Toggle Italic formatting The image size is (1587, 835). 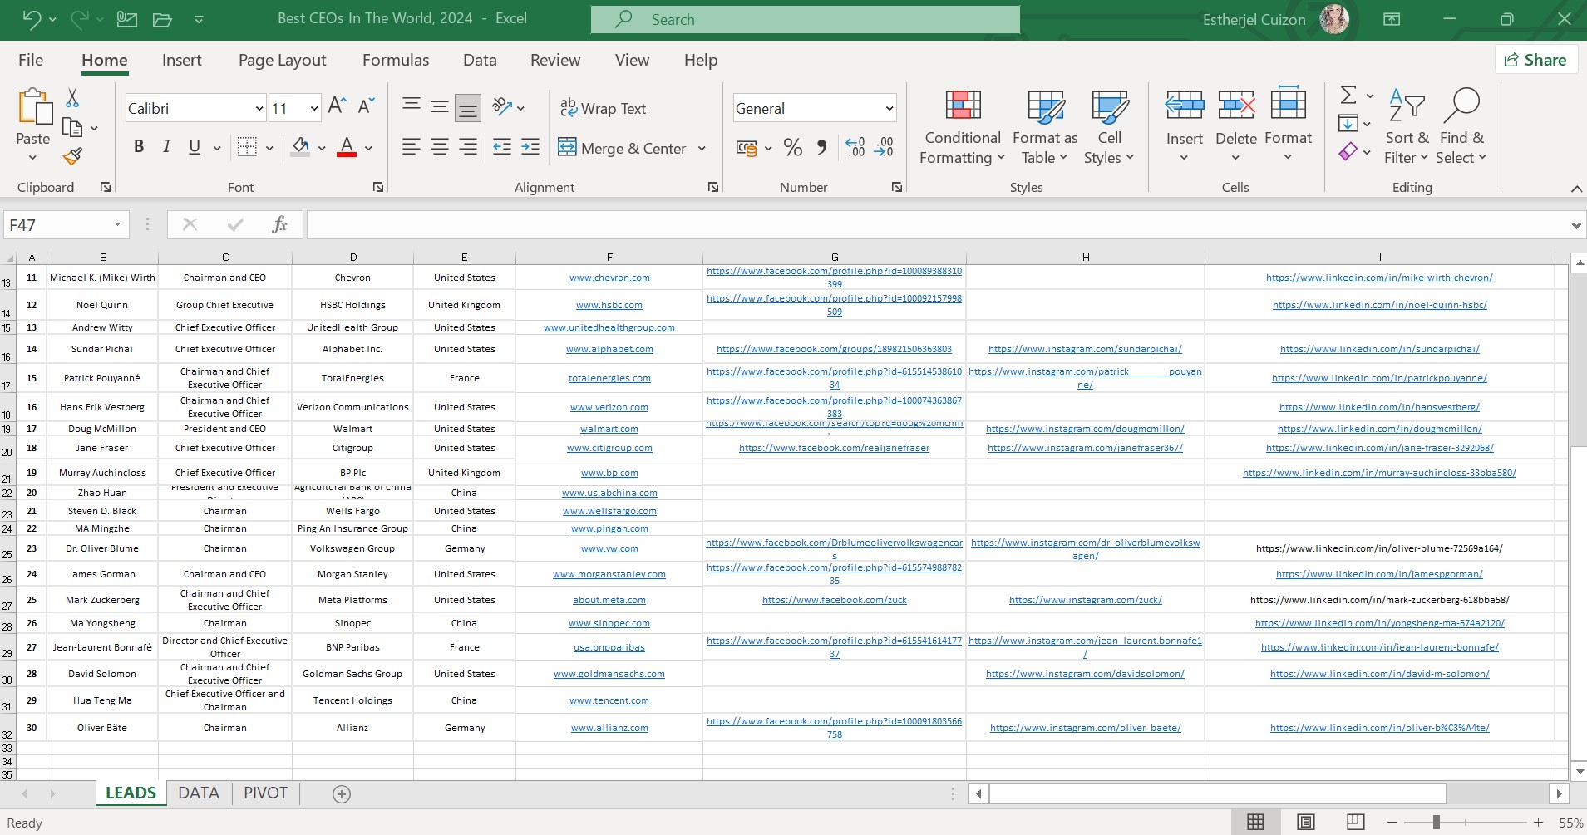point(167,147)
